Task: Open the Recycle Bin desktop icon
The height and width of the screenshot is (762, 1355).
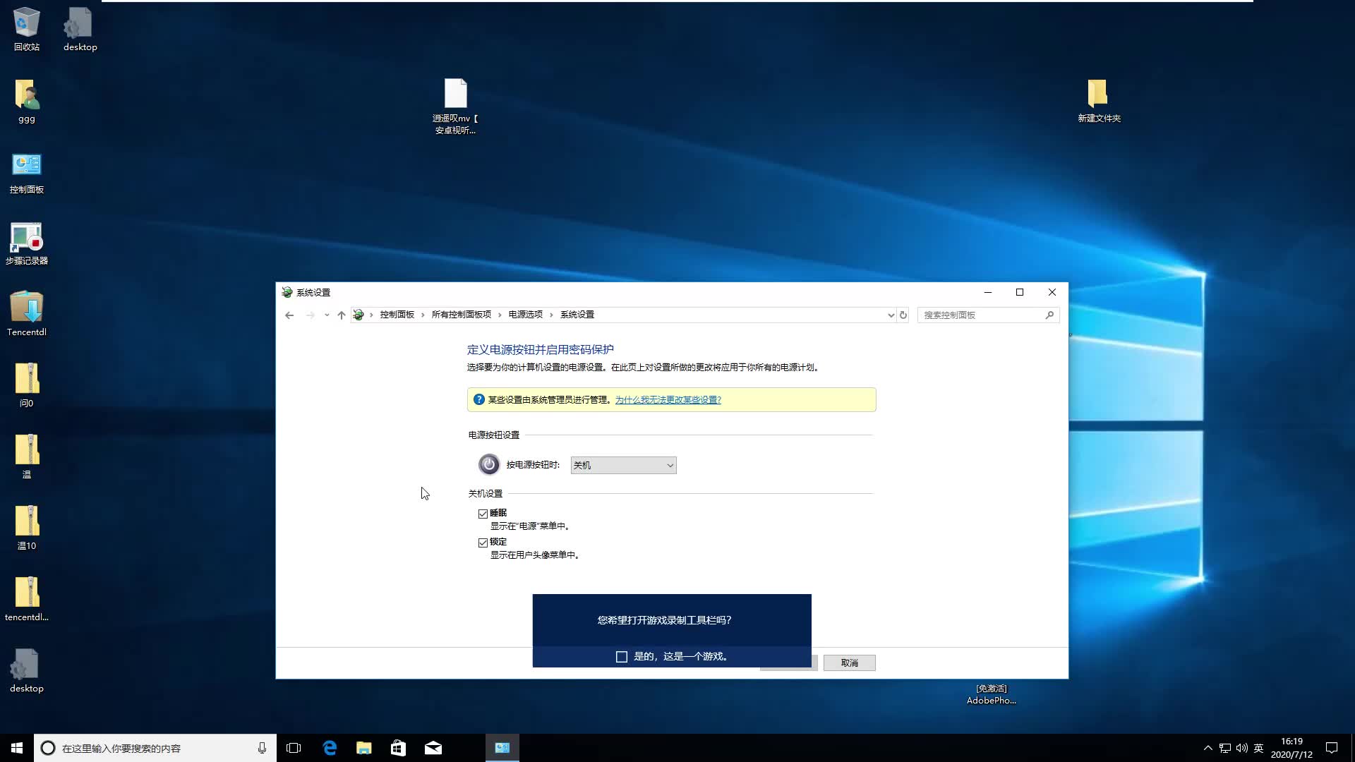Action: [x=26, y=28]
